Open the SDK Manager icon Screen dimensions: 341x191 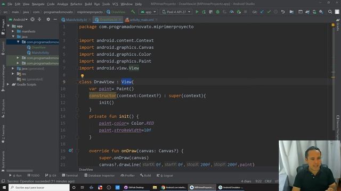(x=321, y=12)
